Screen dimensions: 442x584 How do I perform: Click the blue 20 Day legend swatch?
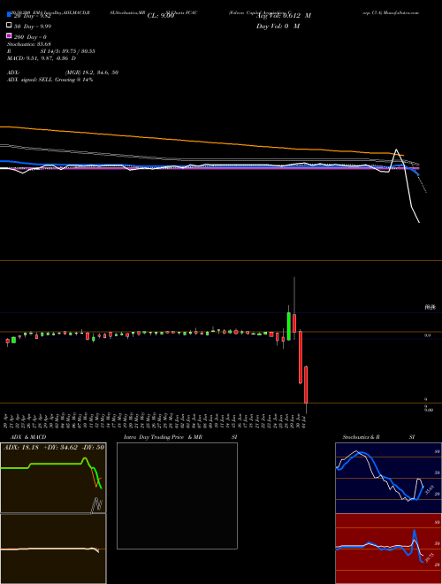click(x=9, y=15)
